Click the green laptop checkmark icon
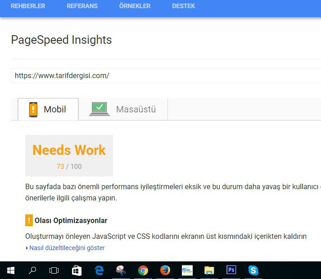 (x=99, y=109)
